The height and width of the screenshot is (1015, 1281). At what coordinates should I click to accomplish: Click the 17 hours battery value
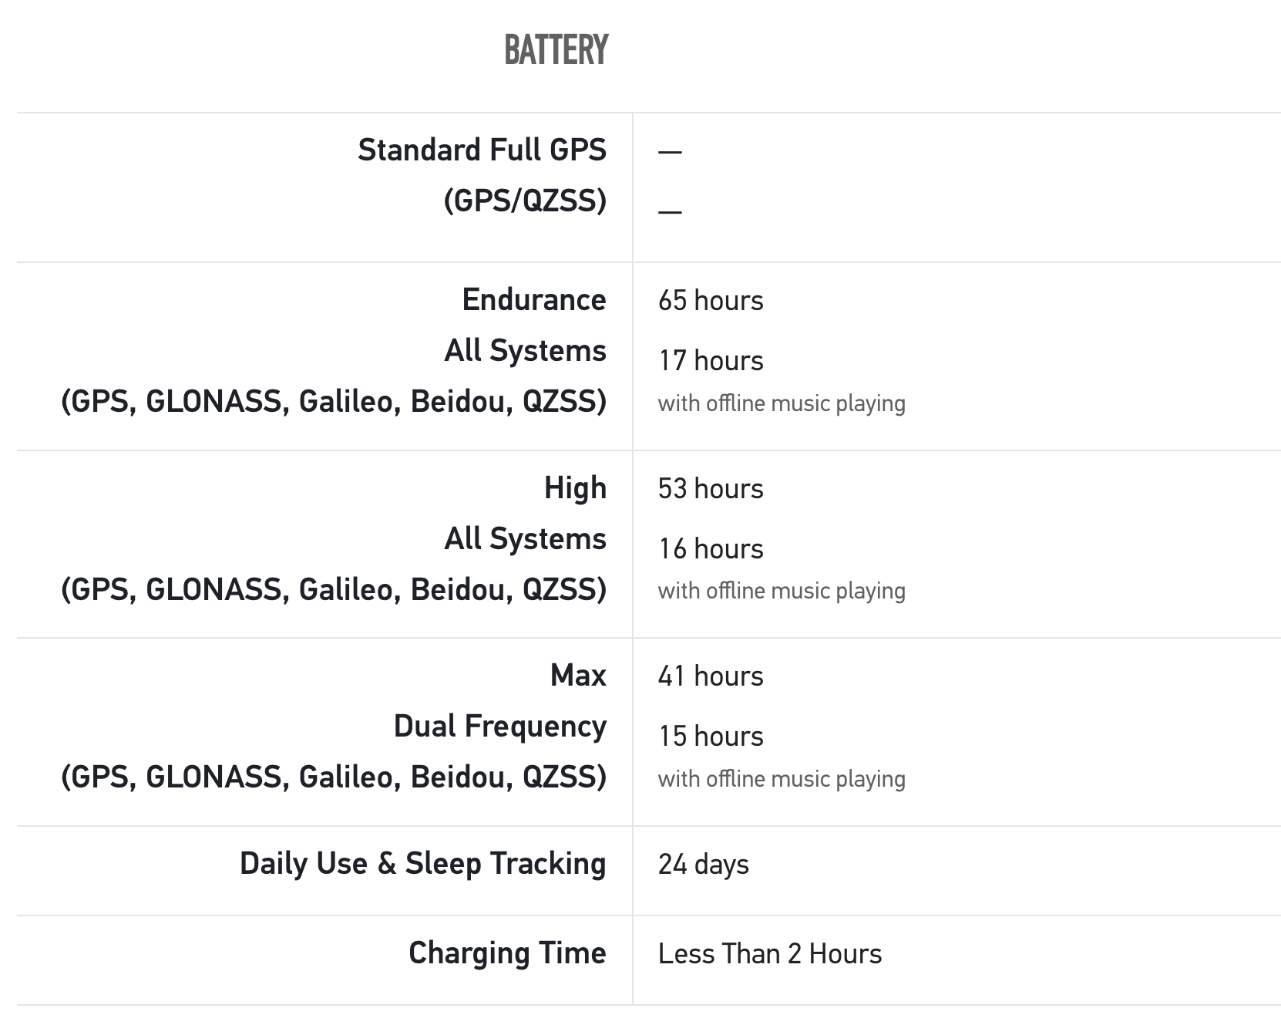pyautogui.click(x=710, y=361)
